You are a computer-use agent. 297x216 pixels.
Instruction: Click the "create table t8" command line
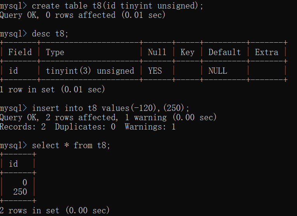117,5
